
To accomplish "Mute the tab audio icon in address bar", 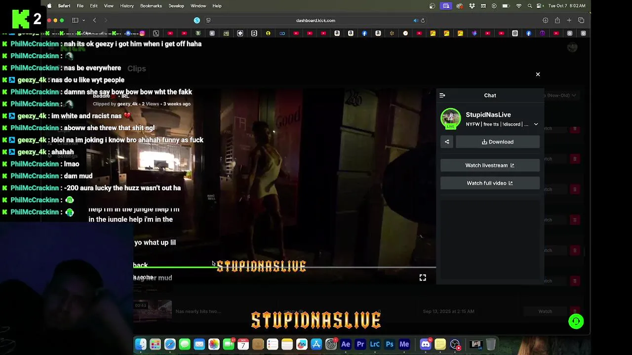I will pos(415,21).
